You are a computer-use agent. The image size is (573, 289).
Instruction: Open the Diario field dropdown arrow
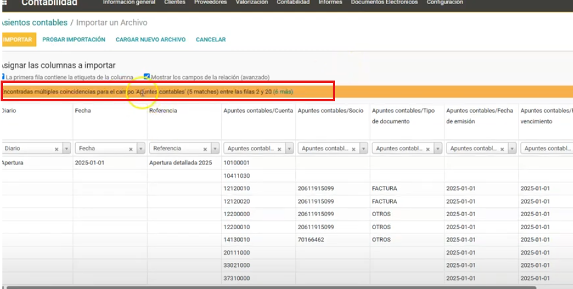[x=66, y=149]
